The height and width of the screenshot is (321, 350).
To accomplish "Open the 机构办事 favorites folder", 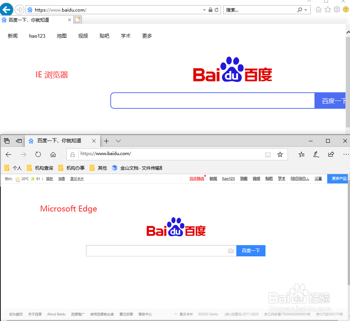I will click(x=71, y=168).
